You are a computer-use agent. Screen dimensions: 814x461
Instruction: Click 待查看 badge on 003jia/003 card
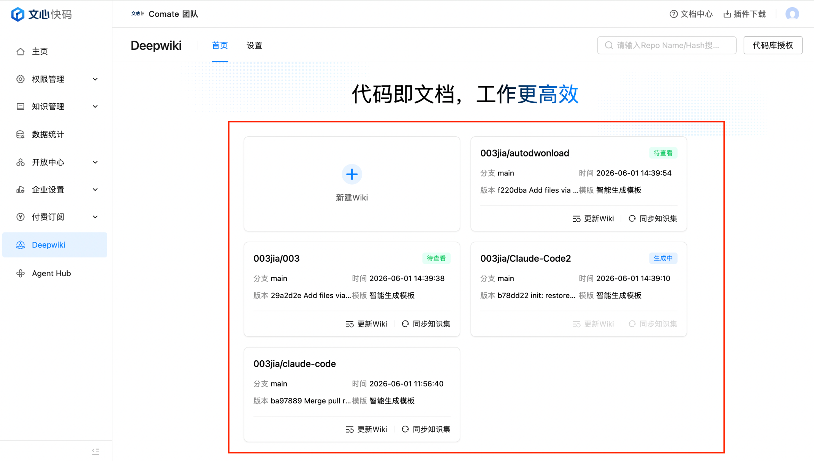pos(436,259)
